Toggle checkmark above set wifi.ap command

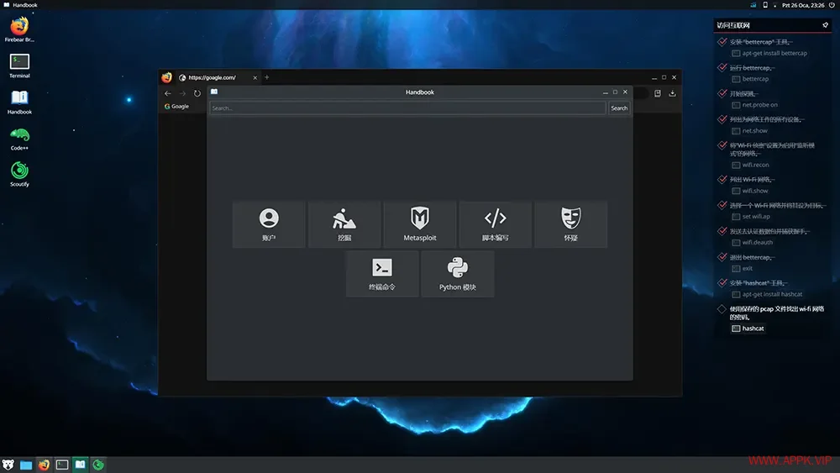tap(722, 205)
